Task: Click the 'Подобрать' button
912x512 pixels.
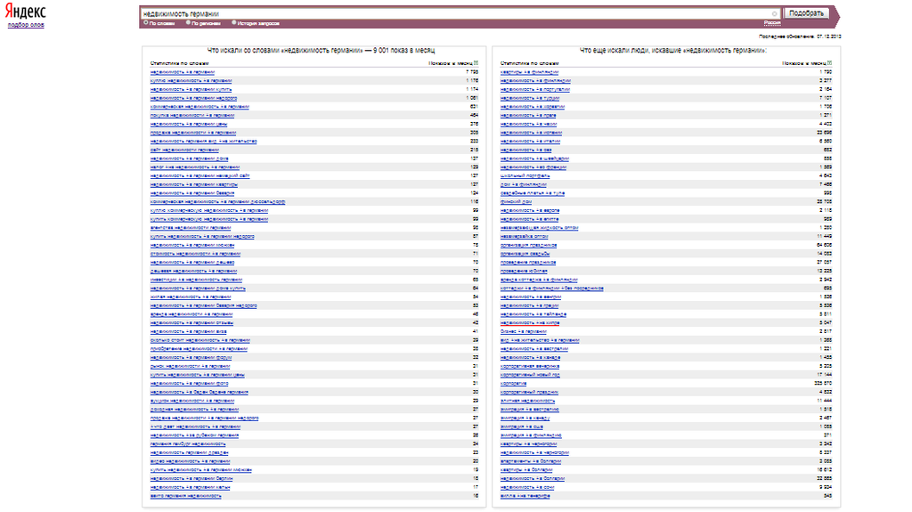Action: tap(806, 13)
